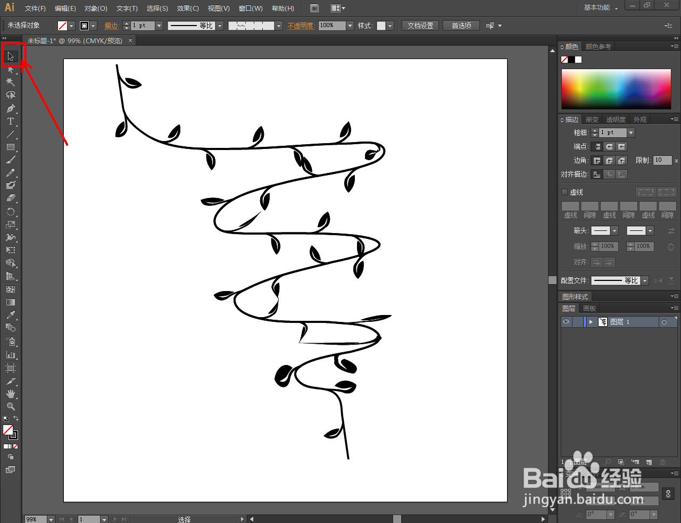Choose miter join in 边角 row
This screenshot has width=681, height=523.
597,160
